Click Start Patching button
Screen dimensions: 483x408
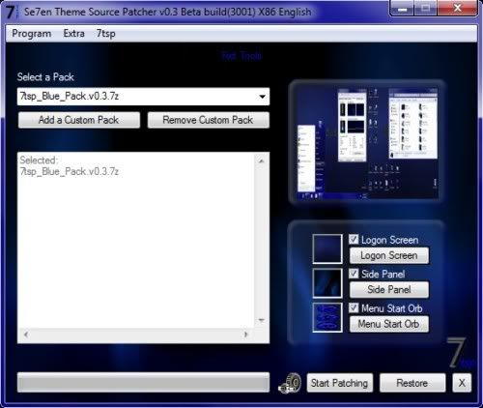(340, 383)
